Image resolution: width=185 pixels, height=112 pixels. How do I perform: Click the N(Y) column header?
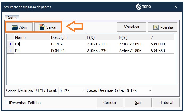(133, 37)
